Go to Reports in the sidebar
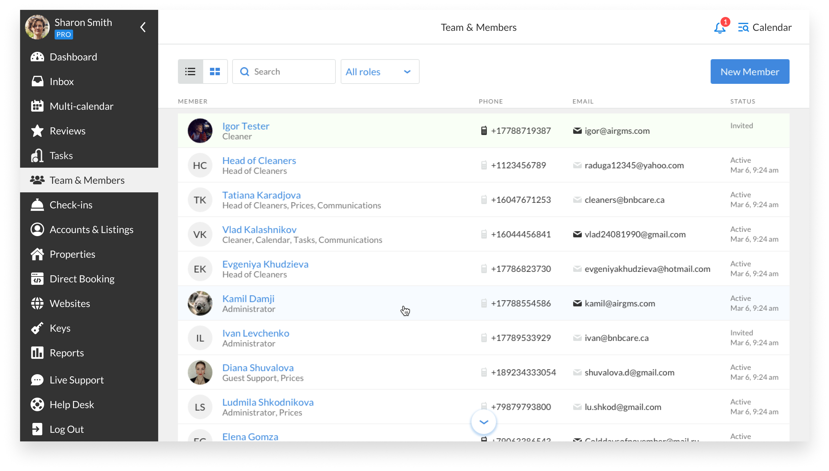The image size is (829, 471). 67,353
